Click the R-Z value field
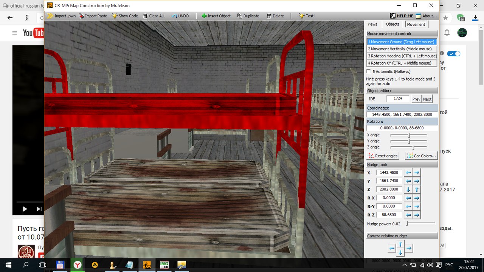Viewport: 484px width, 272px height. coord(389,215)
